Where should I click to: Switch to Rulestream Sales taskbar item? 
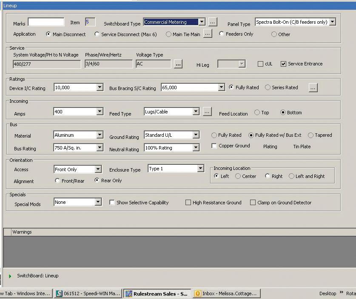point(157,293)
